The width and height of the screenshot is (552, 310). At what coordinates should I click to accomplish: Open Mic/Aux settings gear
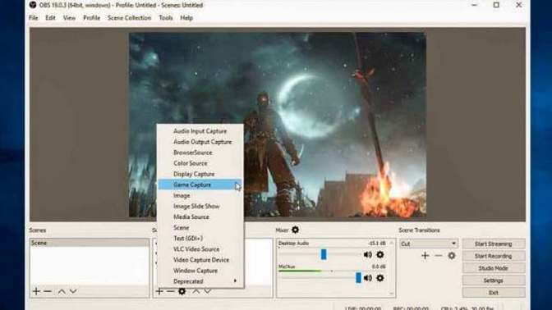coord(380,278)
